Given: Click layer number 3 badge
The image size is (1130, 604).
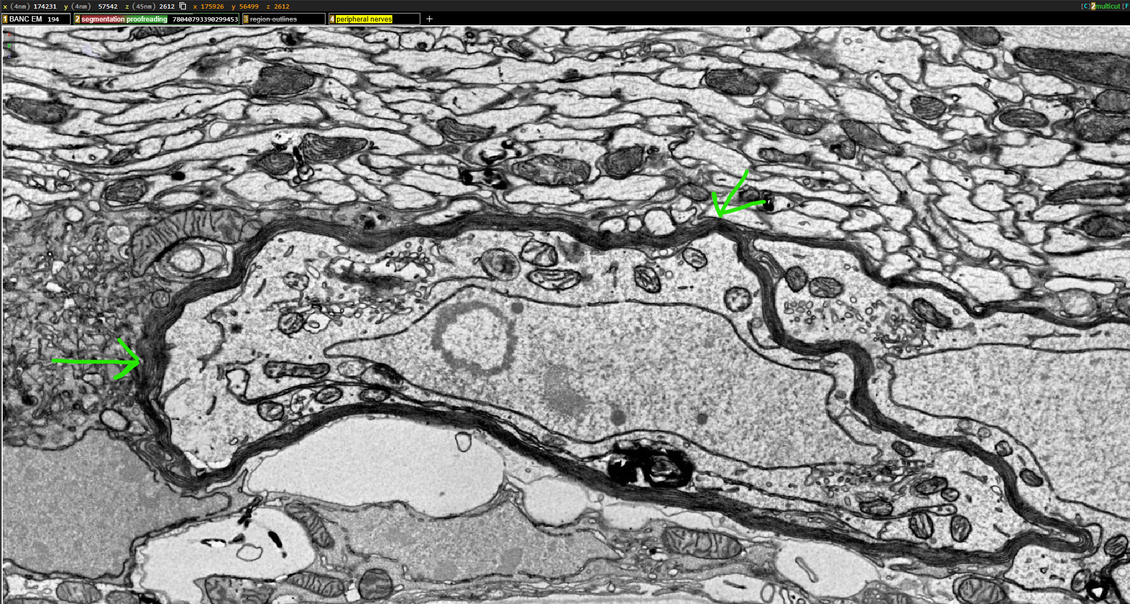Looking at the screenshot, I should (x=246, y=19).
